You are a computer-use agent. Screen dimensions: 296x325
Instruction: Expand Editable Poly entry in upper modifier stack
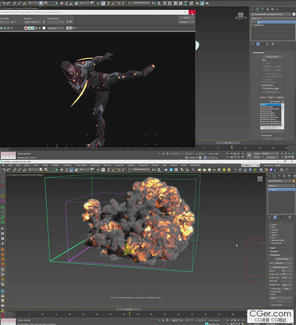click(253, 25)
